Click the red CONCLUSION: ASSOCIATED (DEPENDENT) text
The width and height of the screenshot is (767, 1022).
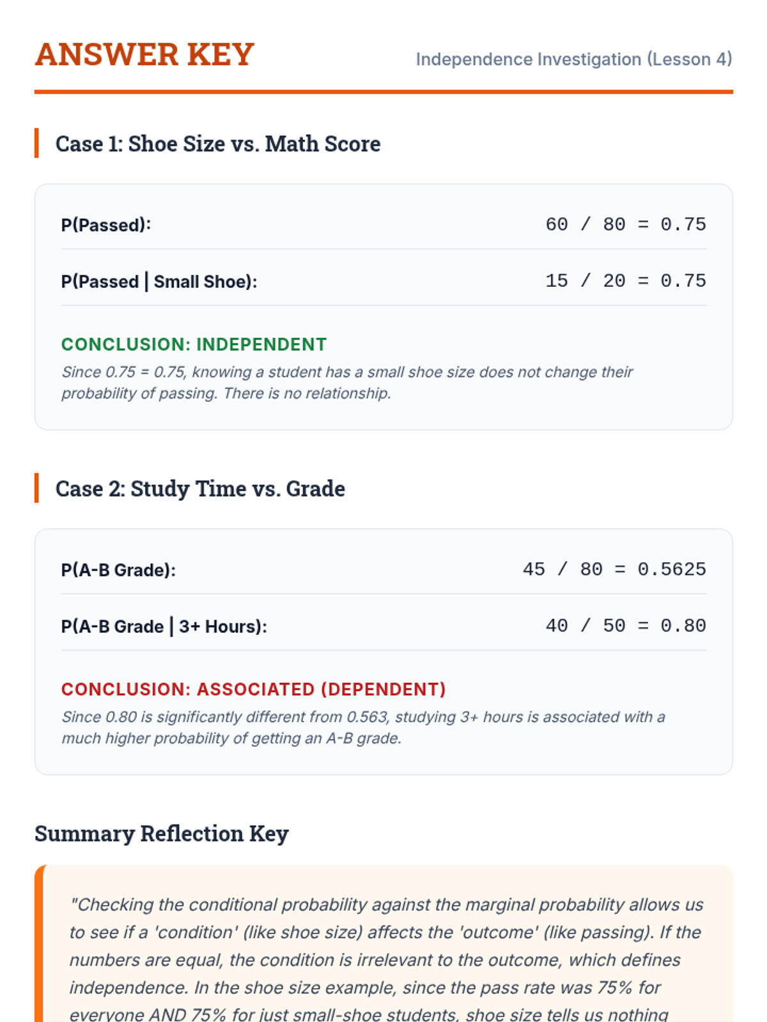tap(253, 689)
